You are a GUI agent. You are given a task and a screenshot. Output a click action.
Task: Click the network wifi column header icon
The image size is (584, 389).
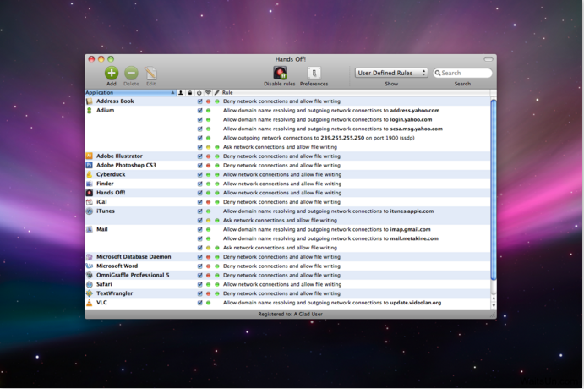[x=208, y=93]
